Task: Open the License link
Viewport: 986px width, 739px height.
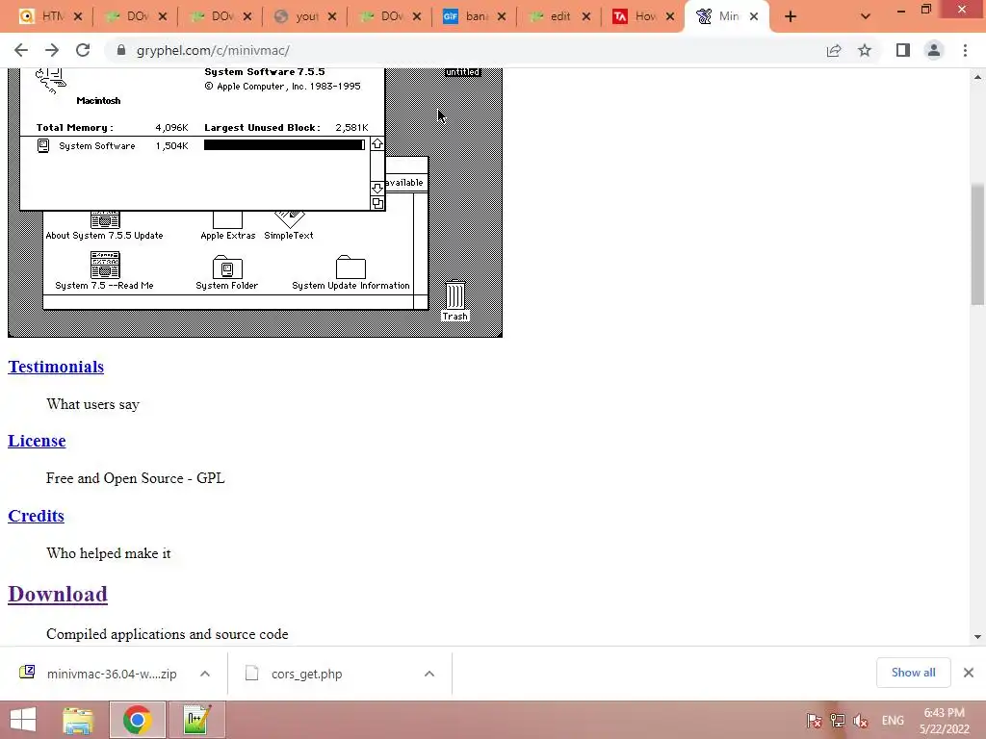Action: point(37,441)
